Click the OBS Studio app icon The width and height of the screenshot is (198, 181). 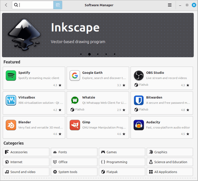(x=139, y=75)
